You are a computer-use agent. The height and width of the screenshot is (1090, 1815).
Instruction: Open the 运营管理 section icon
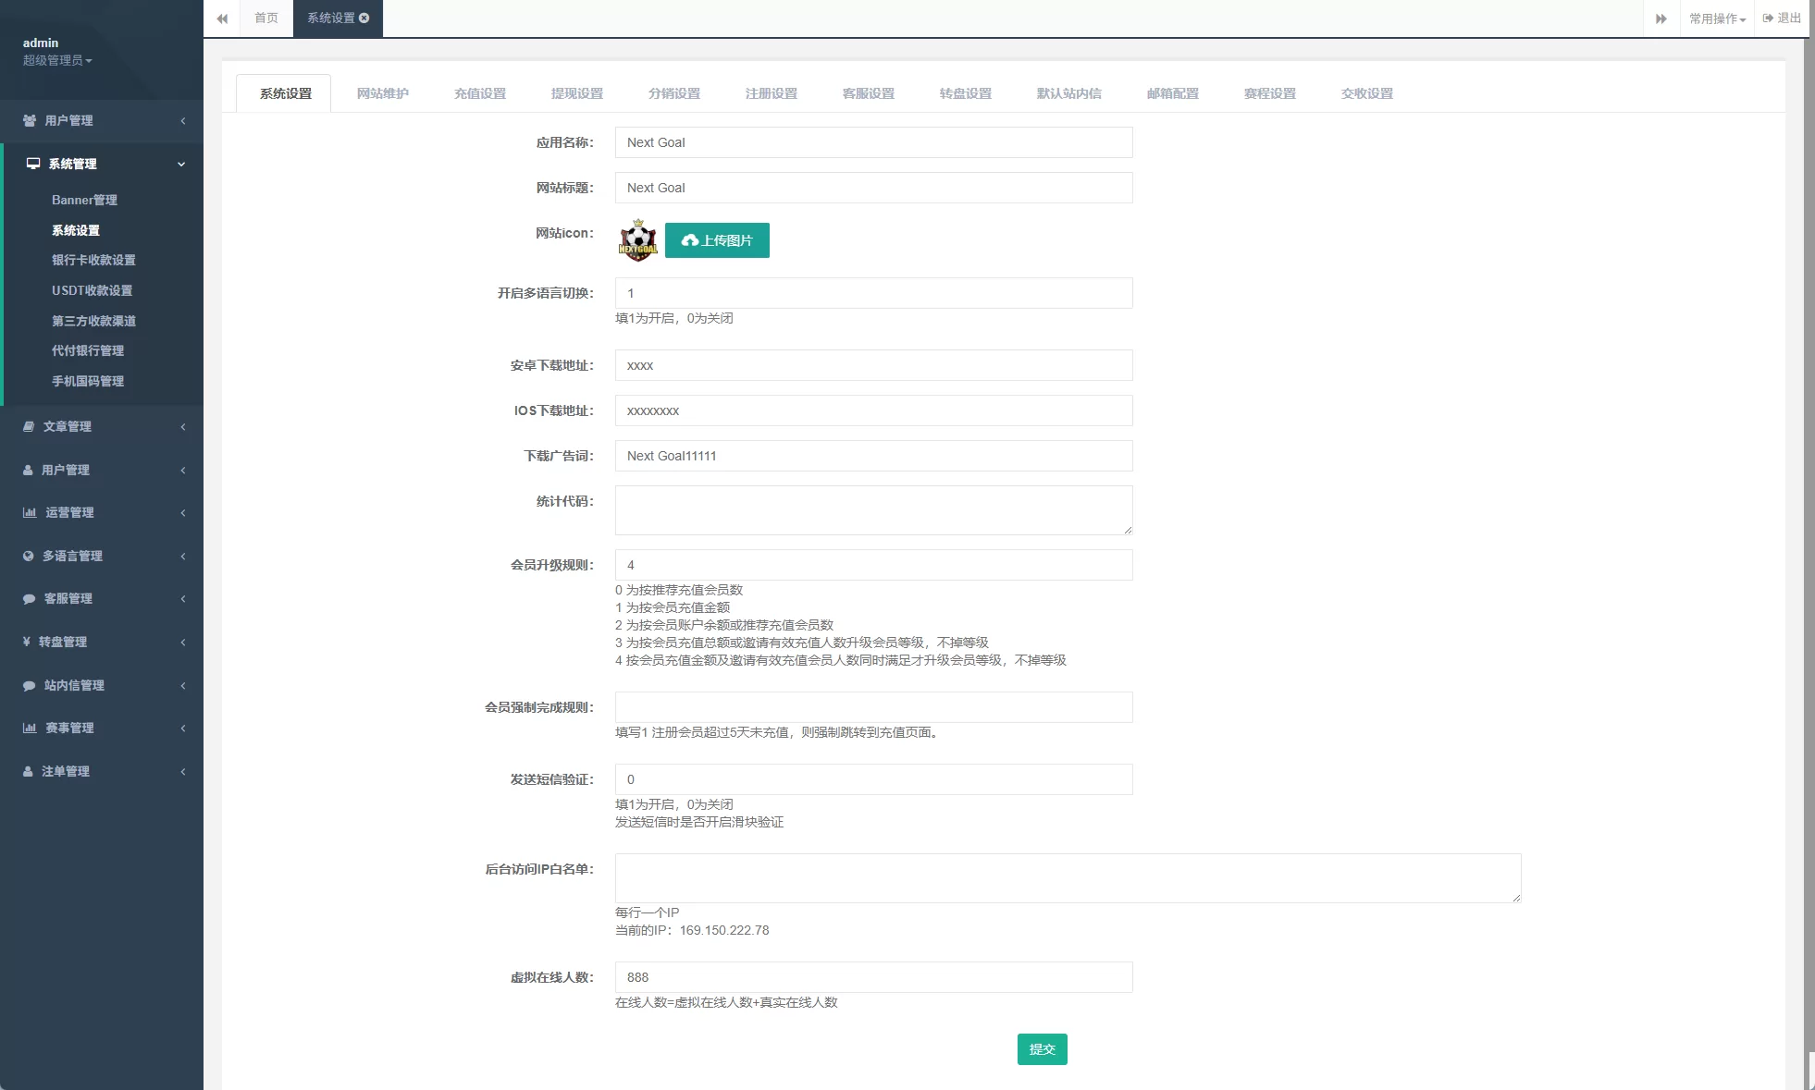[x=29, y=512]
